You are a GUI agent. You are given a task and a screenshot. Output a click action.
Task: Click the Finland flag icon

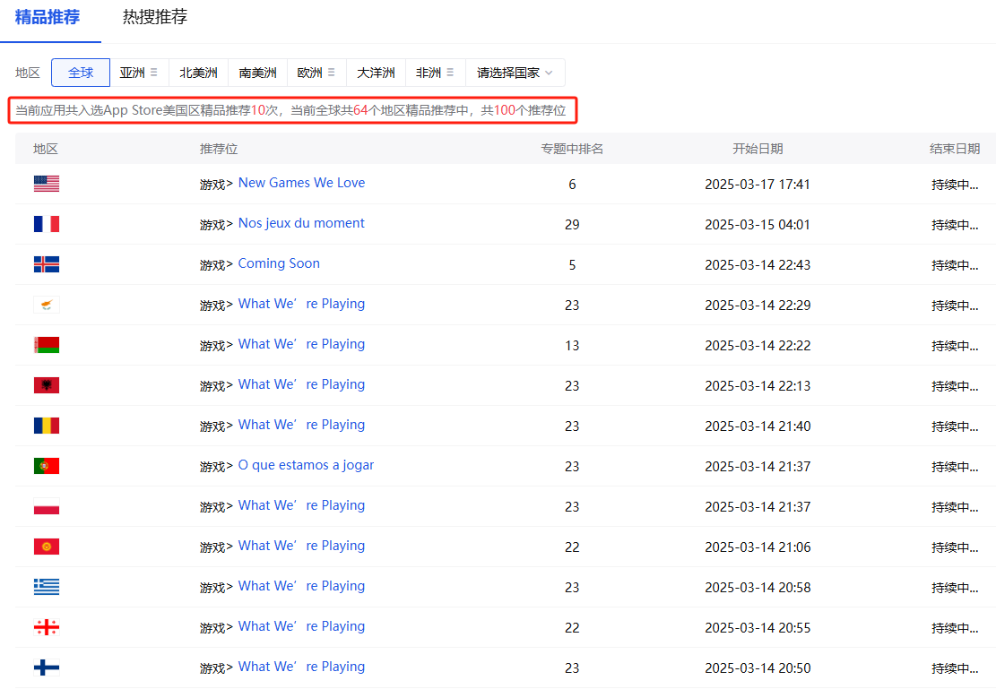tap(46, 667)
